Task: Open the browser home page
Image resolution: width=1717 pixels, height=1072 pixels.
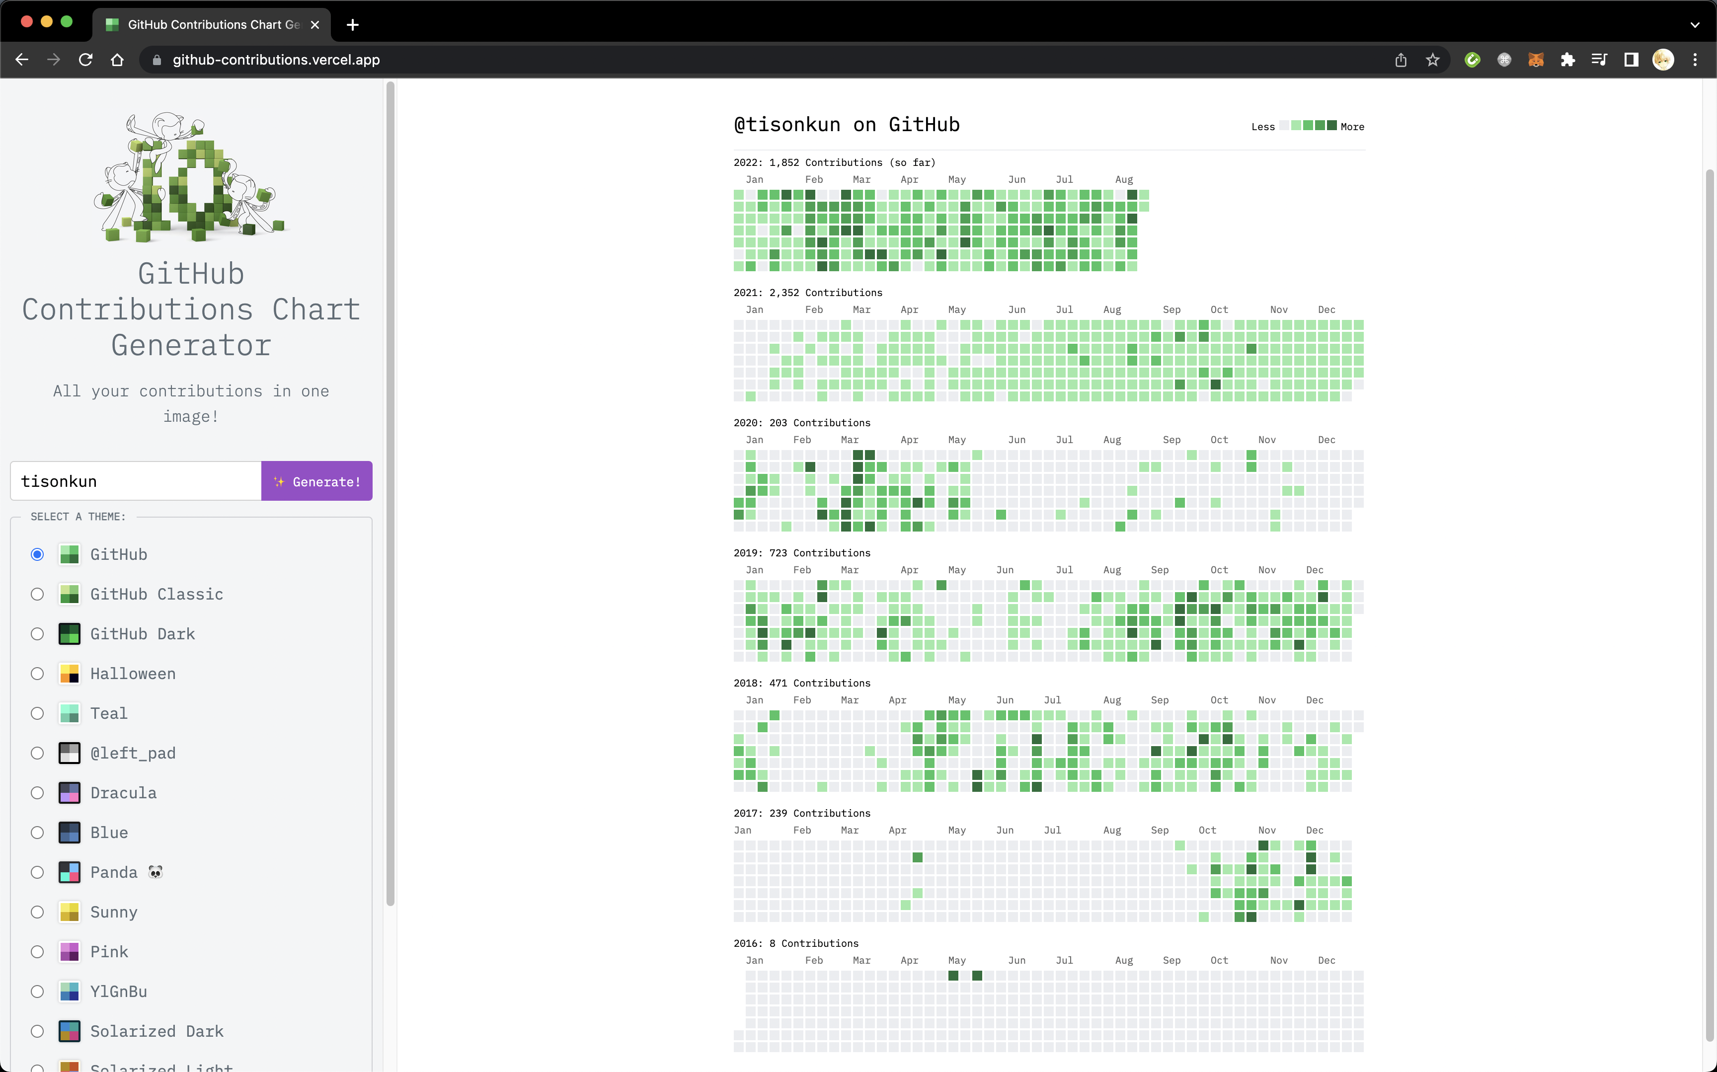Action: pos(118,60)
